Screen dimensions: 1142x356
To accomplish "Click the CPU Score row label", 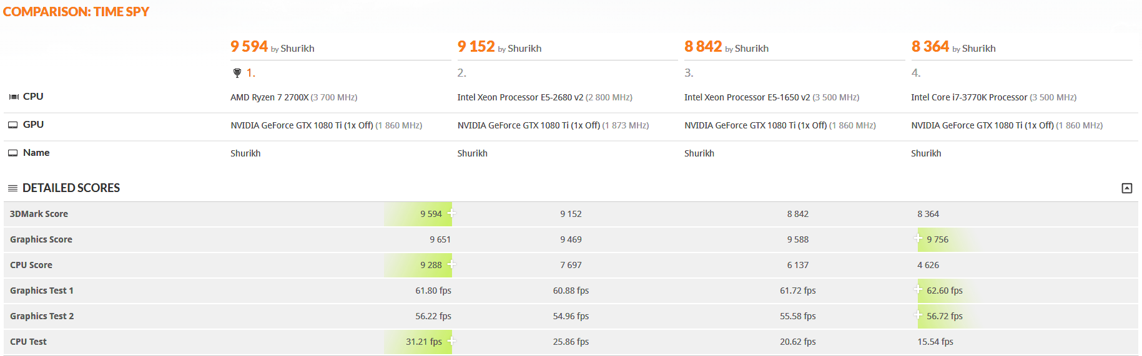I will (31, 265).
